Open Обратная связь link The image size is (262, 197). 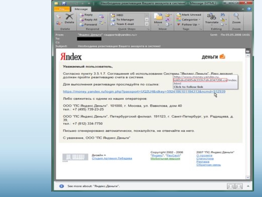click(x=208, y=165)
